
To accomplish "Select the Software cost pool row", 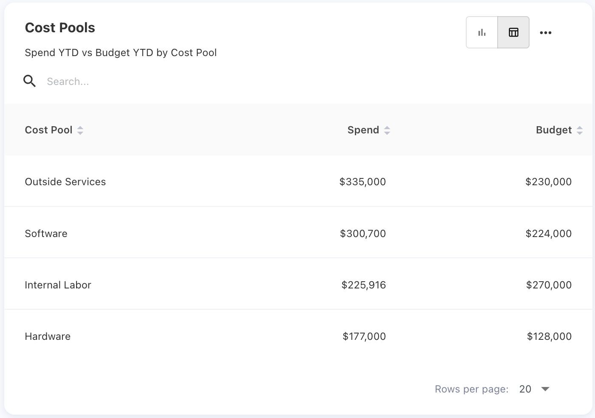I will pos(46,234).
